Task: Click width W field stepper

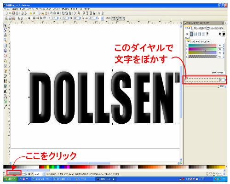Action: coord(80,18)
